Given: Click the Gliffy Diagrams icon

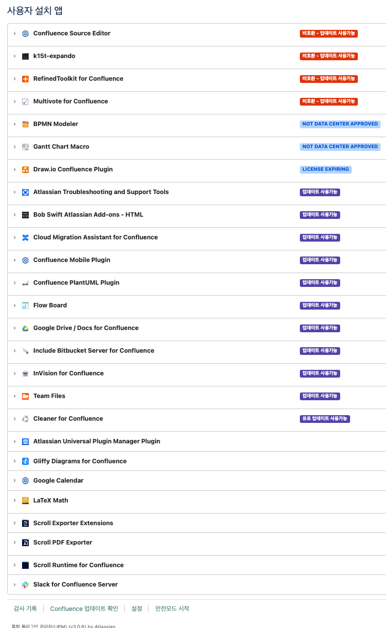Looking at the screenshot, I should coord(25,462).
